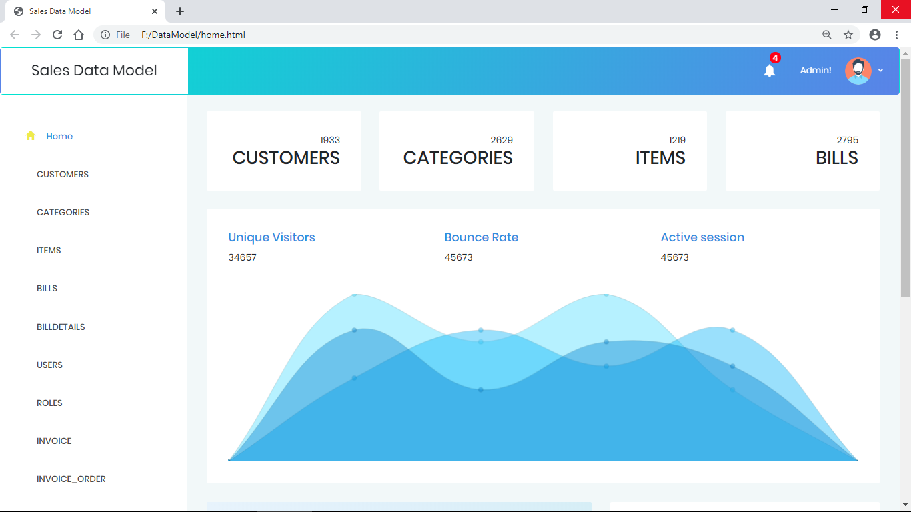Screen dimensions: 911x512
Task: Open the CUSTOMERS stat card
Action: 284,151
